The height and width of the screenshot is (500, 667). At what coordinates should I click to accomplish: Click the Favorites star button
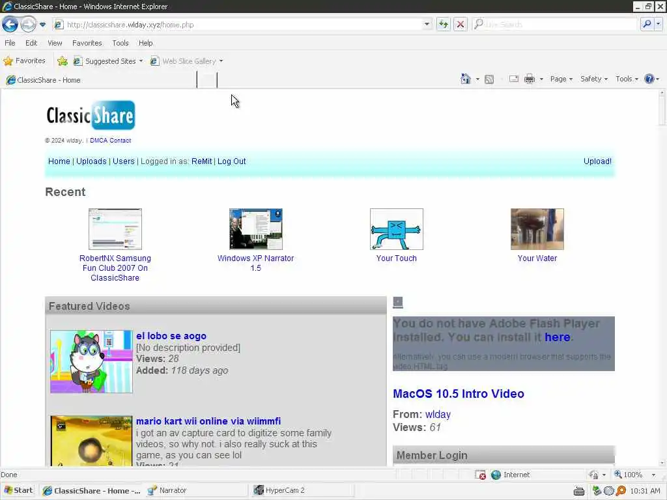24,61
